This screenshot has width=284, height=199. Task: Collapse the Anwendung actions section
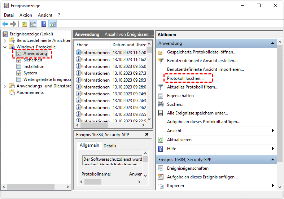click(272, 43)
